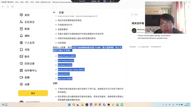Image resolution: width=191 pixels, height=107 pixels.
Task: Click the browser forward arrow
Action: (x=8, y=7)
